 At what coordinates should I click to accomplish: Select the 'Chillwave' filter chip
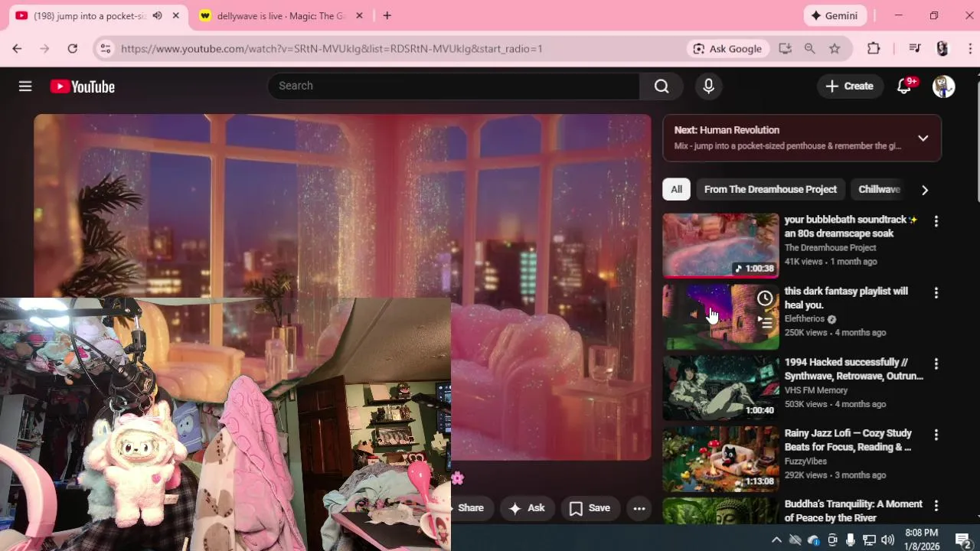click(879, 189)
